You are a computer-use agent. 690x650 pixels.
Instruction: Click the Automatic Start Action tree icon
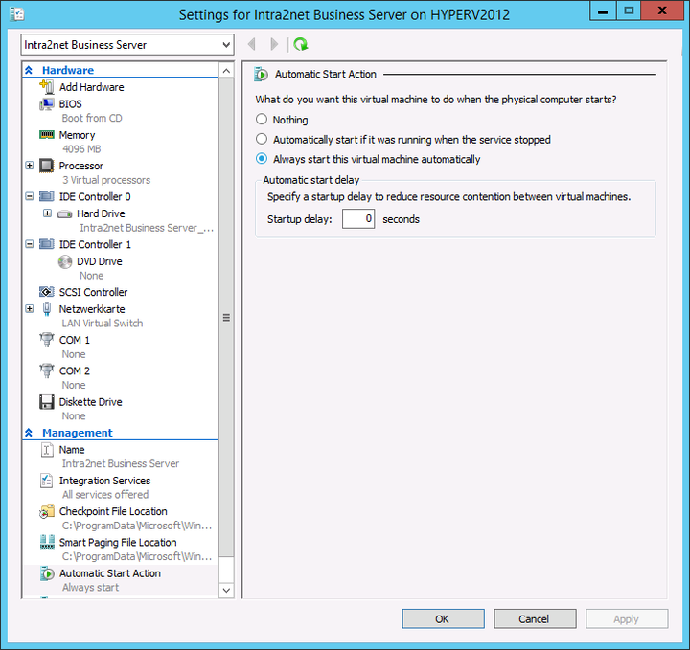[x=47, y=573]
